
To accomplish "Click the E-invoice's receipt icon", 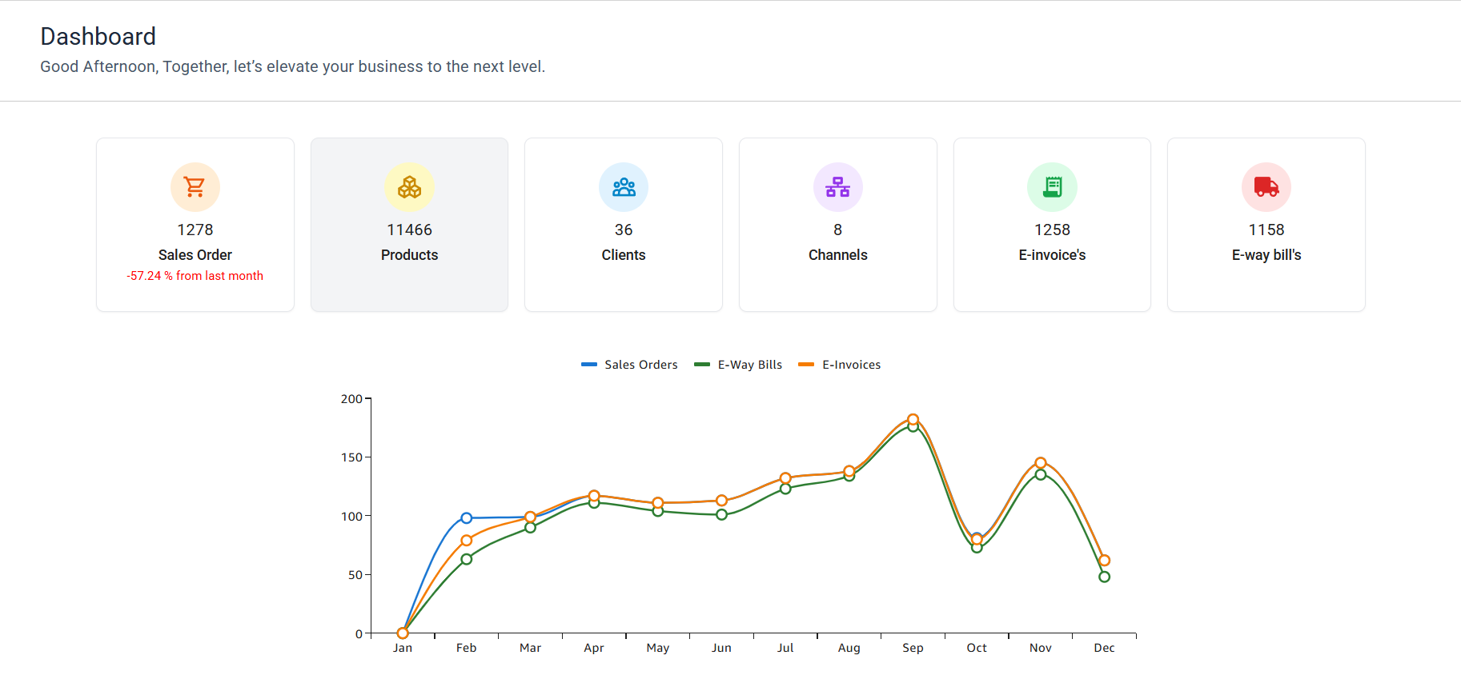I will pyautogui.click(x=1052, y=187).
